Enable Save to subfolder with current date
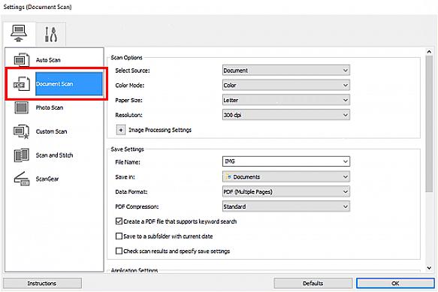The width and height of the screenshot is (438, 292). coord(119,236)
